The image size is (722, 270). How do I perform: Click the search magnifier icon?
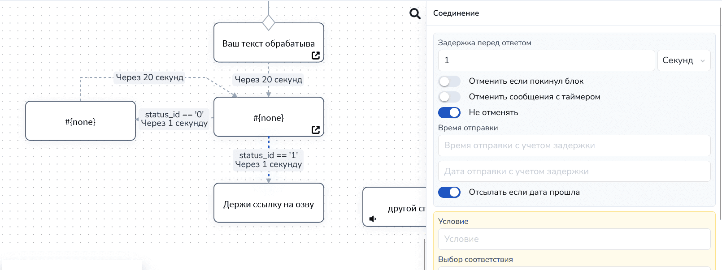(415, 13)
